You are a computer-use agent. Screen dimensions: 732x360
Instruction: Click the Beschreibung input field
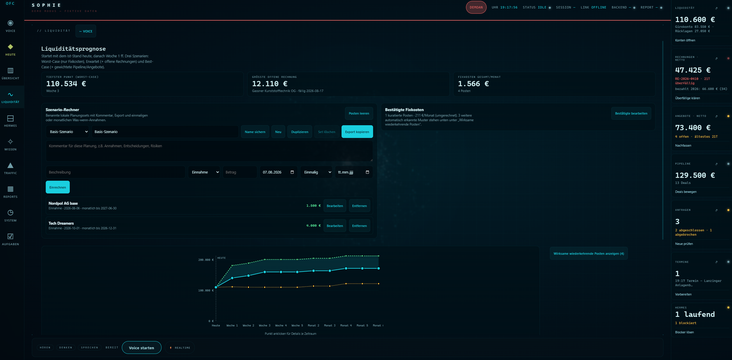click(x=116, y=172)
